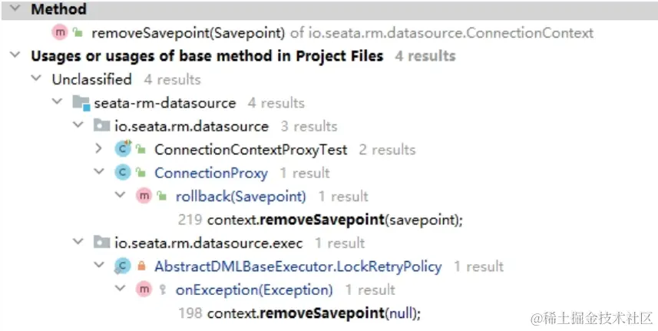Open the line 219 context.removeSavepoint(savepoint) usage
Screen dimensions: 658x331
pyautogui.click(x=320, y=220)
